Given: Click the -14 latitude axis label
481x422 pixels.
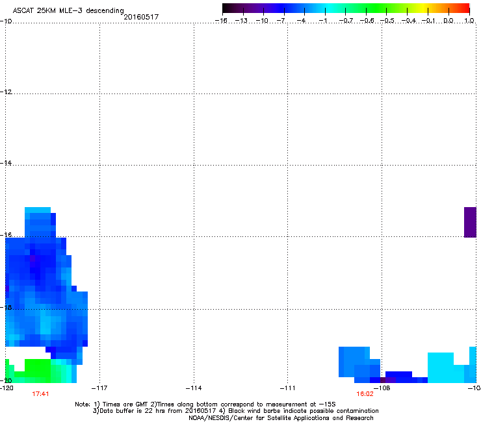Looking at the screenshot, I should point(6,163).
